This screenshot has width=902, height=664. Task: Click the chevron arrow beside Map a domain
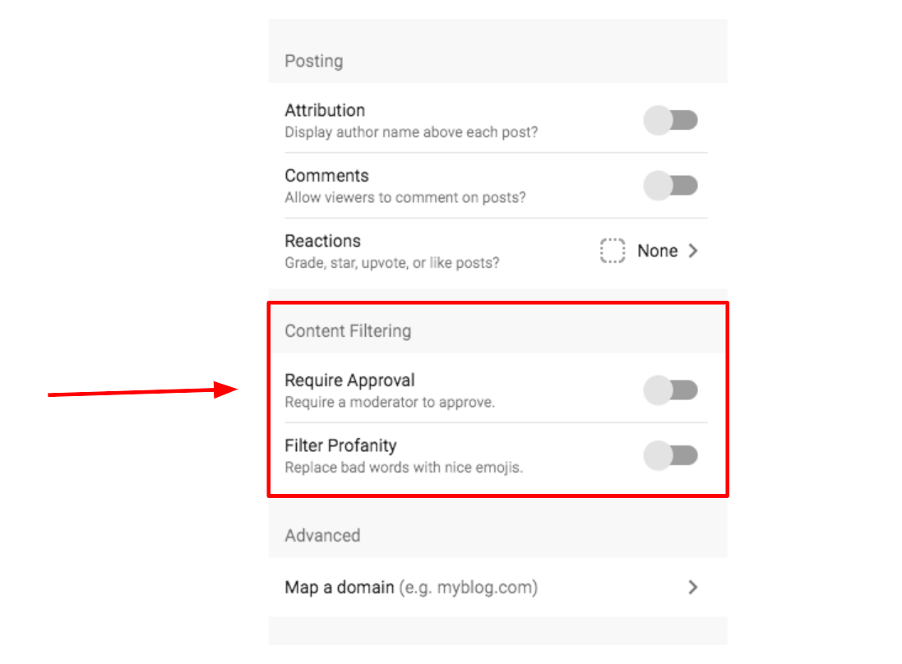[x=693, y=588]
